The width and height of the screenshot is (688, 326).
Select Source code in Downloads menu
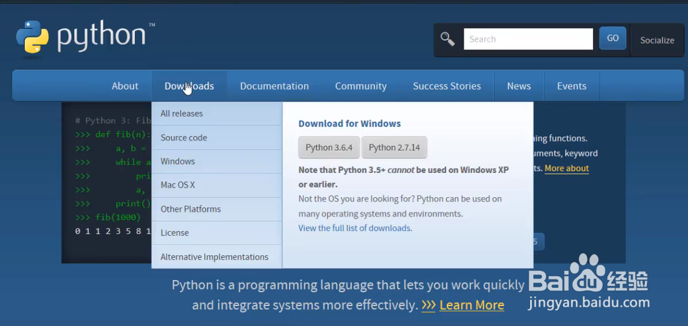[x=217, y=138]
